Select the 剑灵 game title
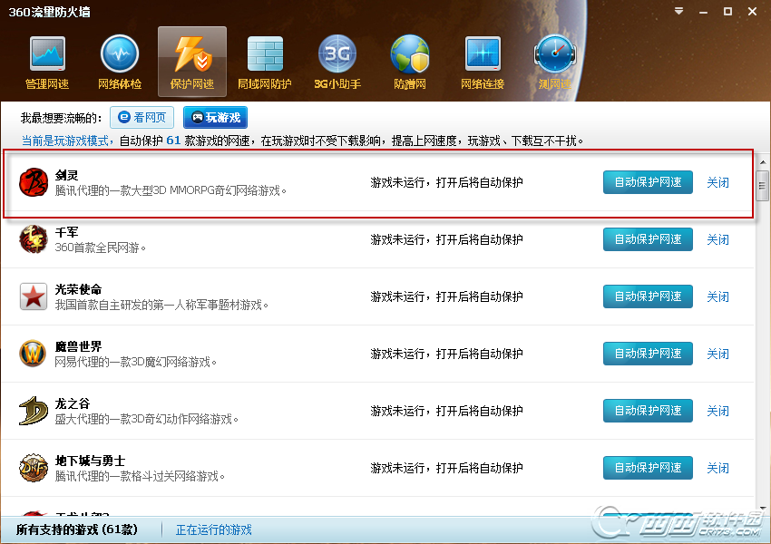Viewport: 771px width, 544px height. tap(66, 175)
